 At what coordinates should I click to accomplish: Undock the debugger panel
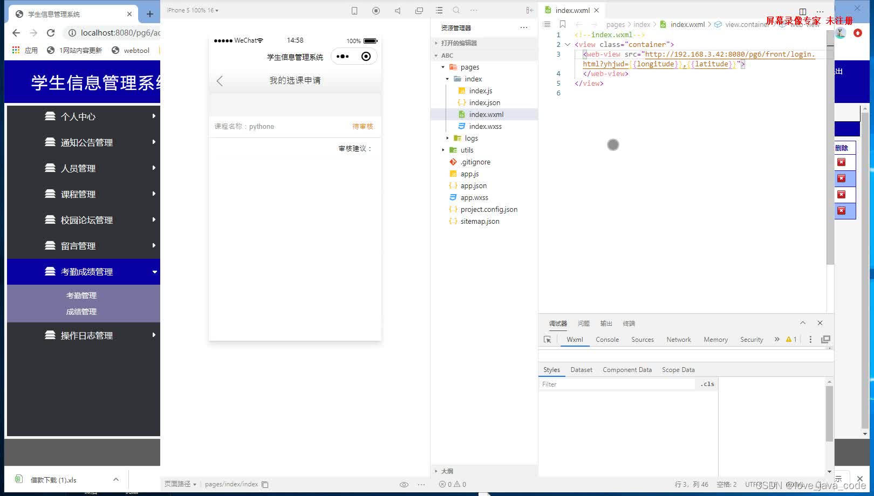click(x=825, y=340)
